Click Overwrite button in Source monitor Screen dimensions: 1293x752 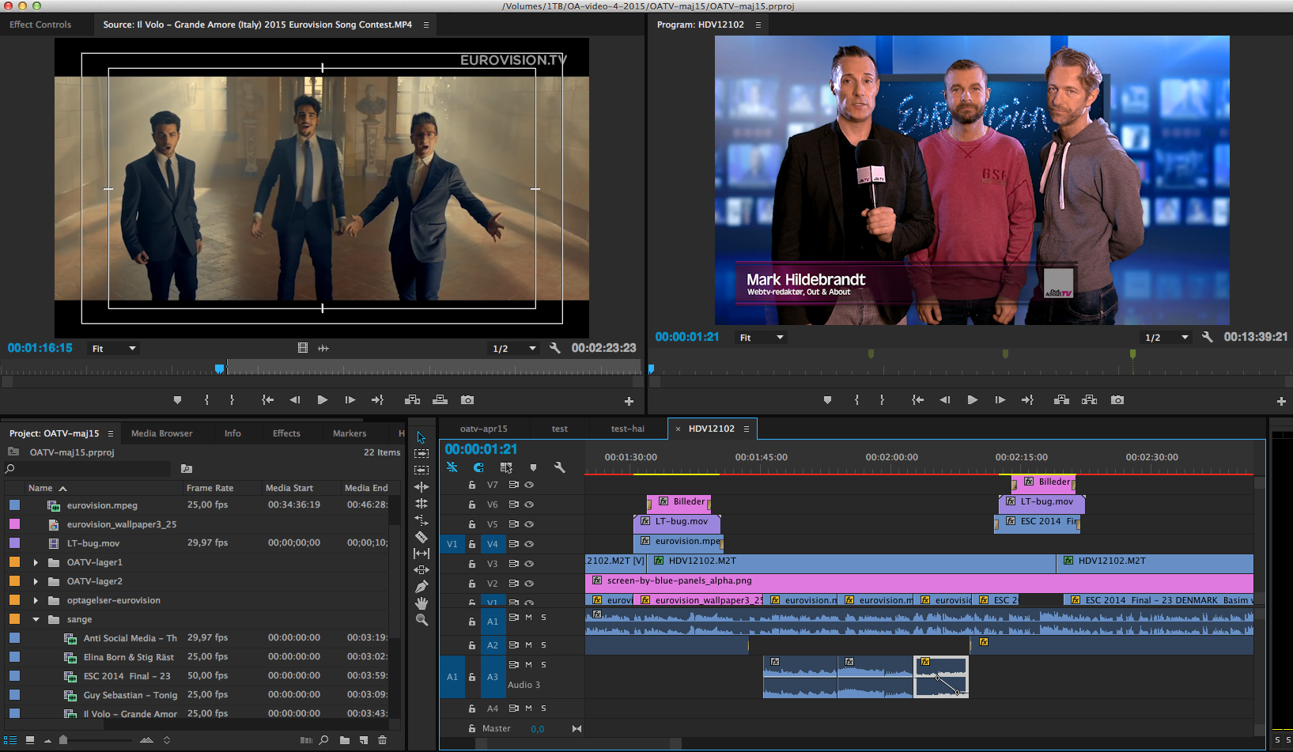click(x=440, y=400)
